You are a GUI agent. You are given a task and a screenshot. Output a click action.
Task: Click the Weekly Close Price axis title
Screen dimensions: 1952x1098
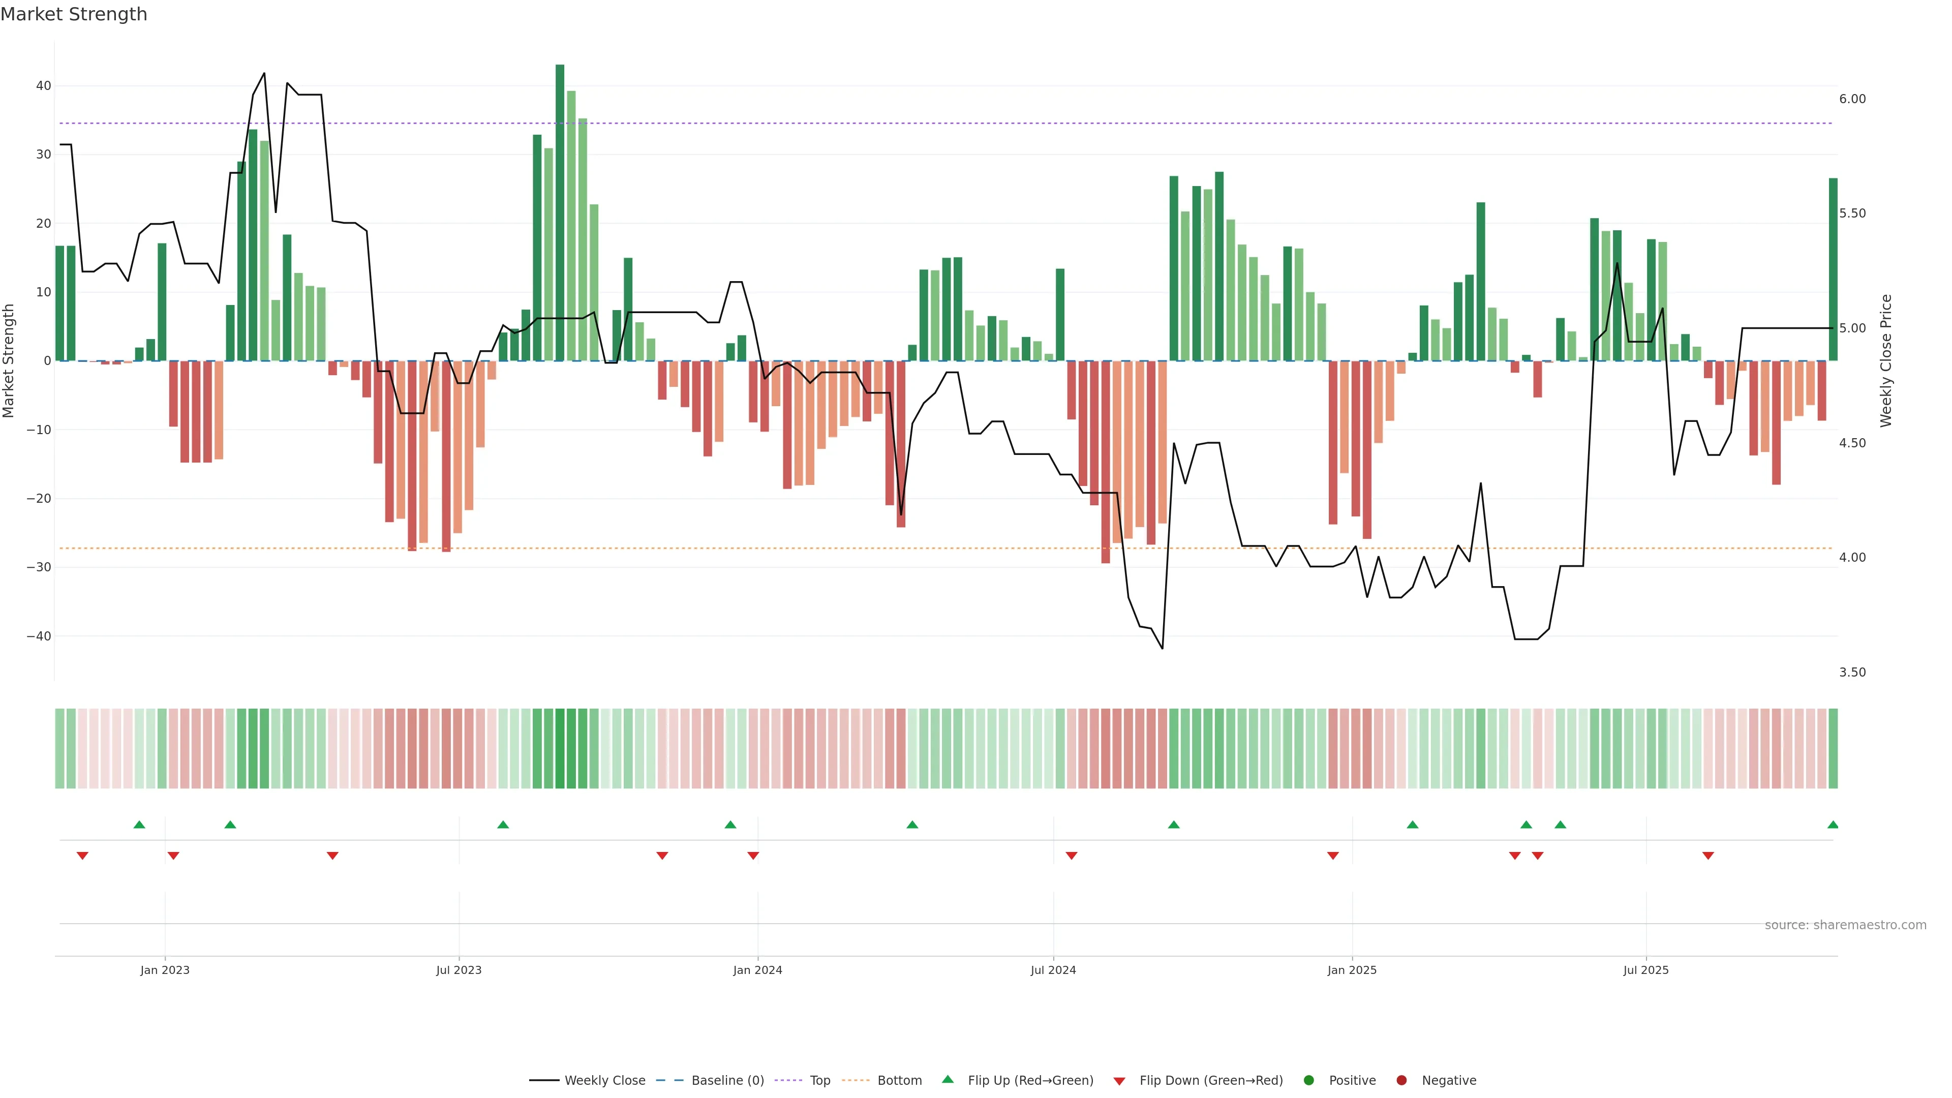pos(1886,361)
